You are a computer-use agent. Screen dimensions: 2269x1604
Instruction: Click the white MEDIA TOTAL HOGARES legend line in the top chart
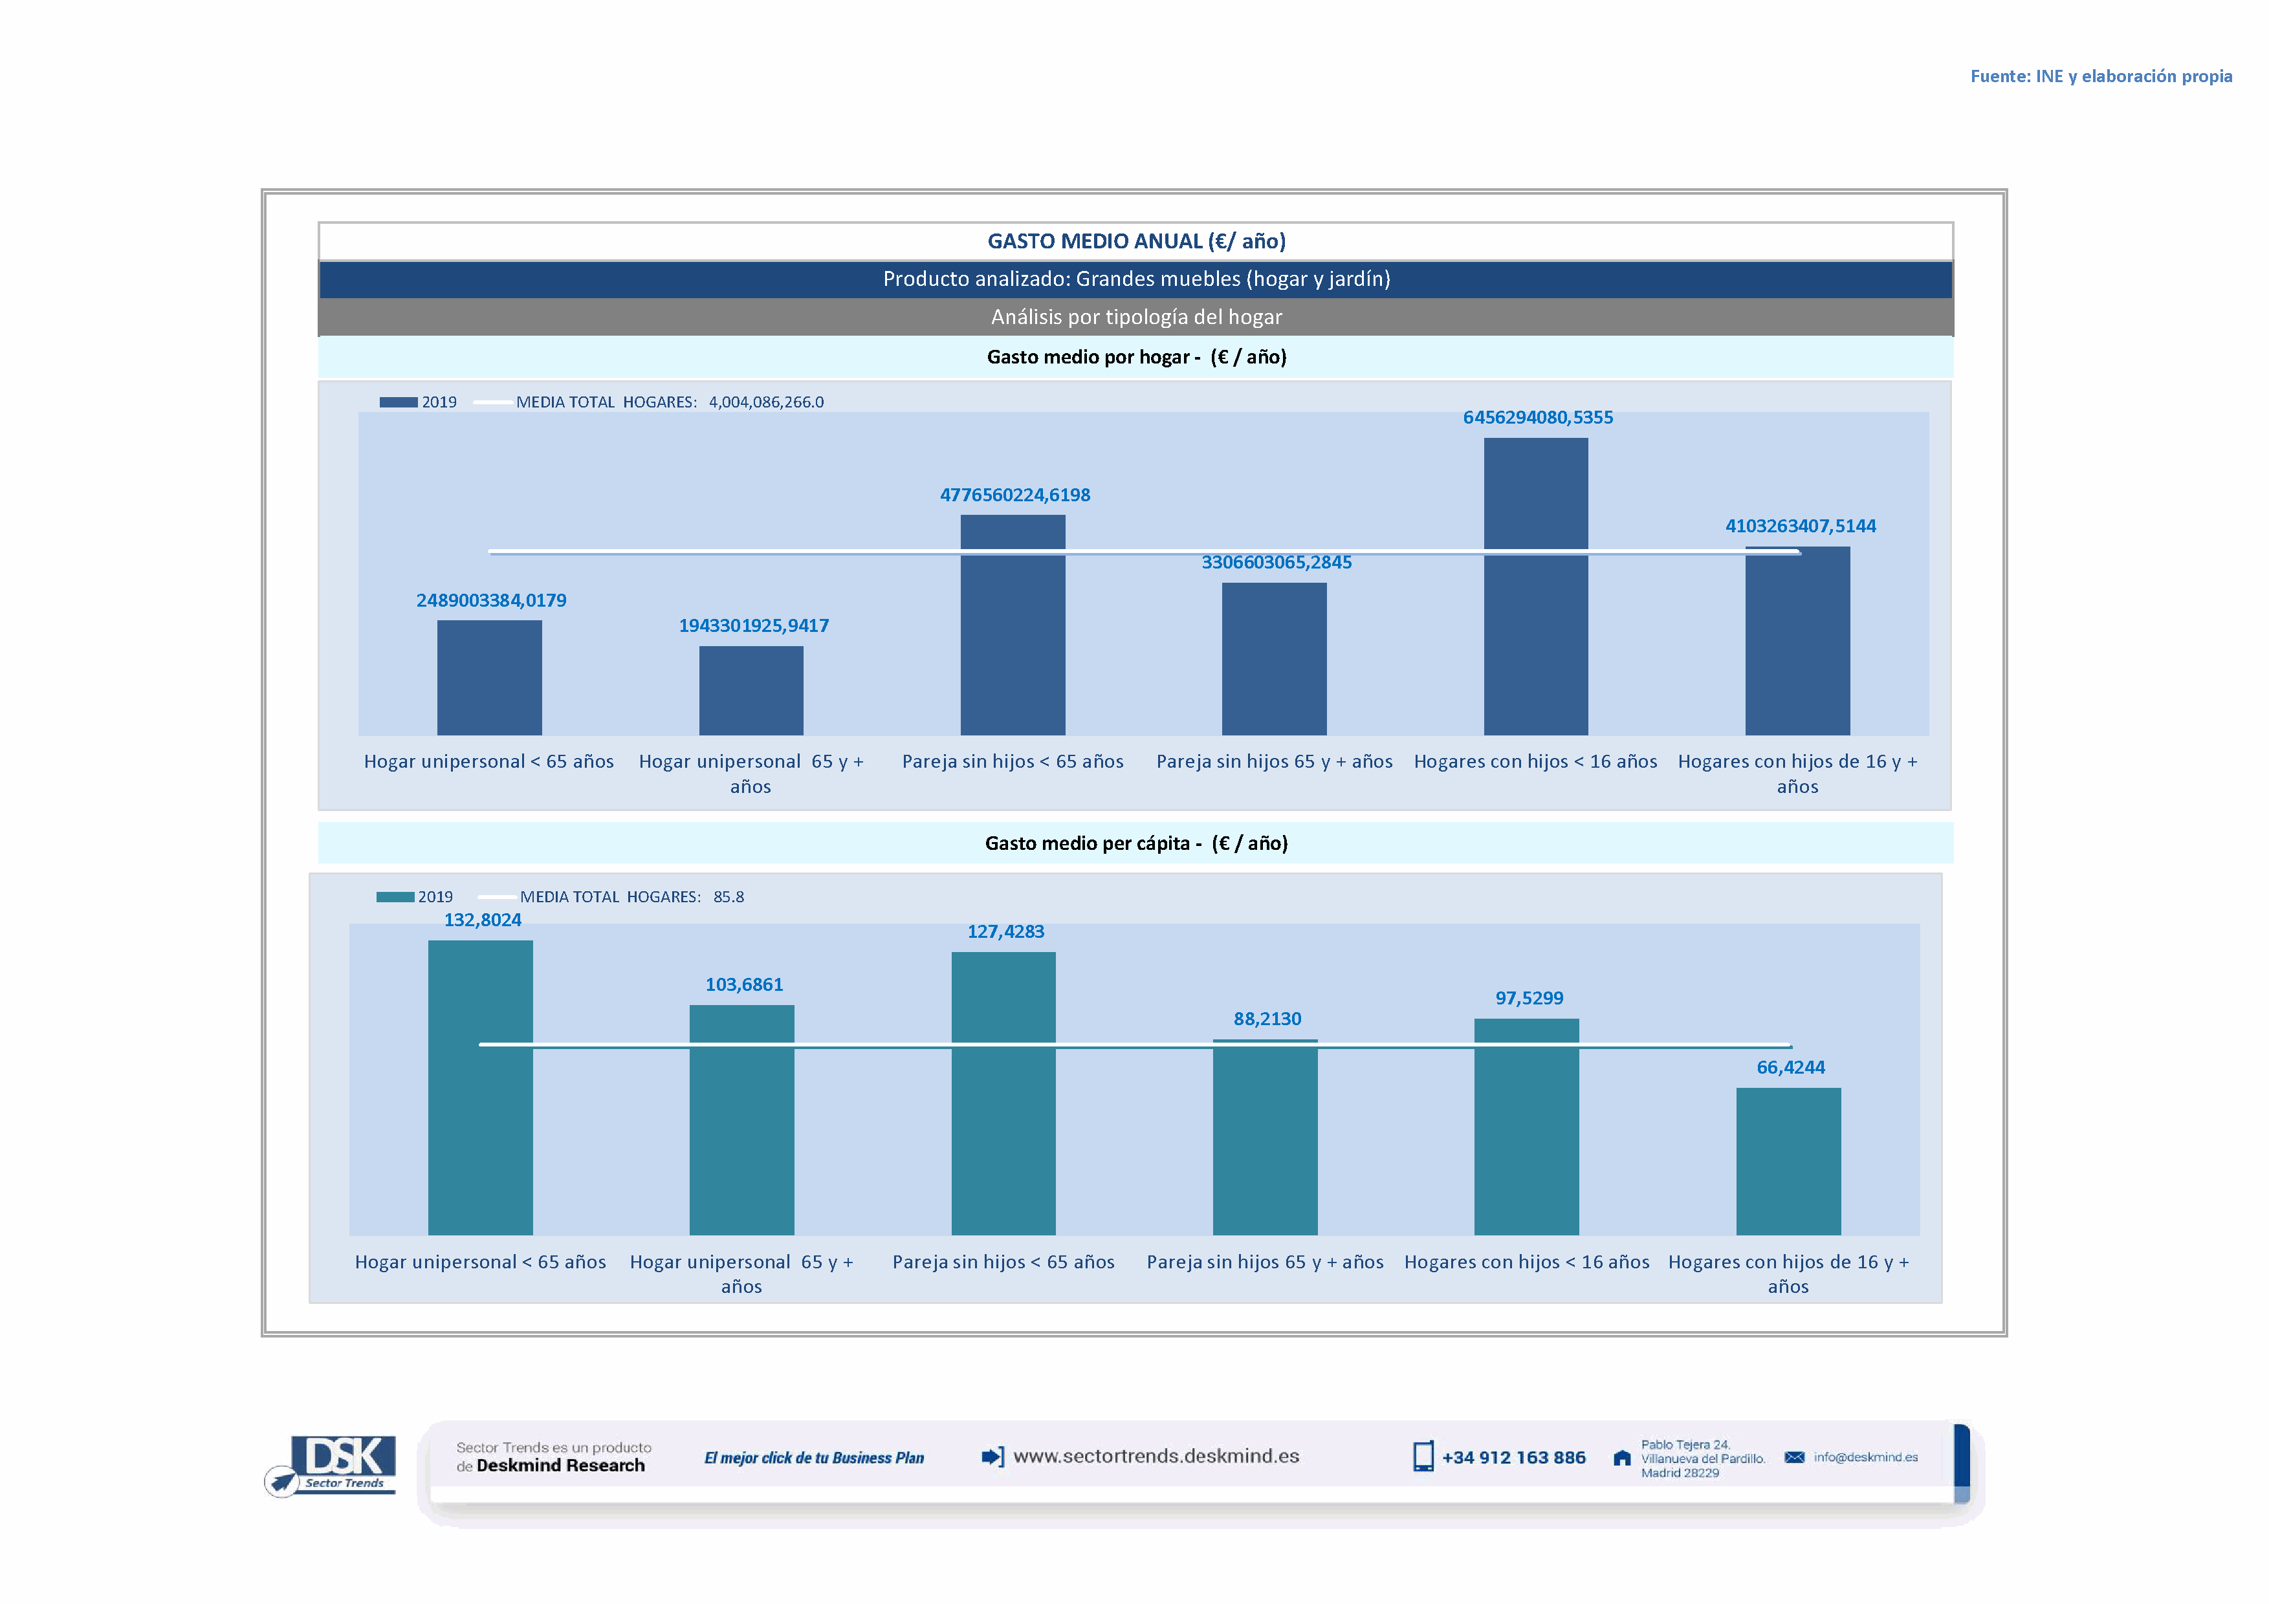pos(492,402)
